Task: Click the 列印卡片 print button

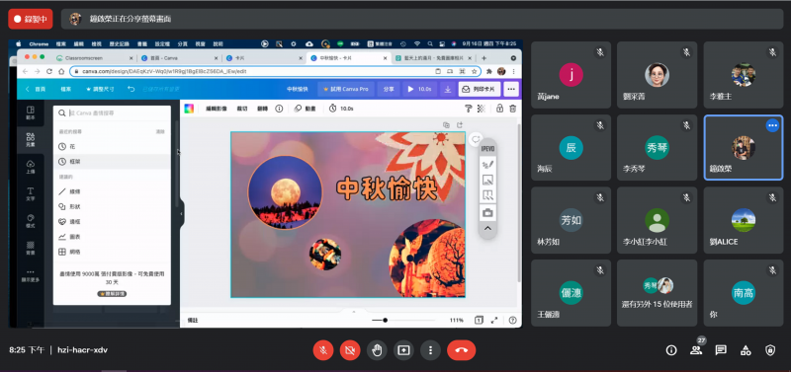Action: point(480,89)
